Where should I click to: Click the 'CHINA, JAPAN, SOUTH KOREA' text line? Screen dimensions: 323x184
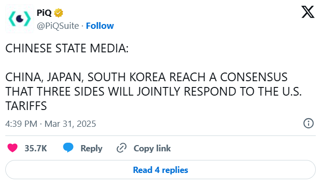point(85,77)
